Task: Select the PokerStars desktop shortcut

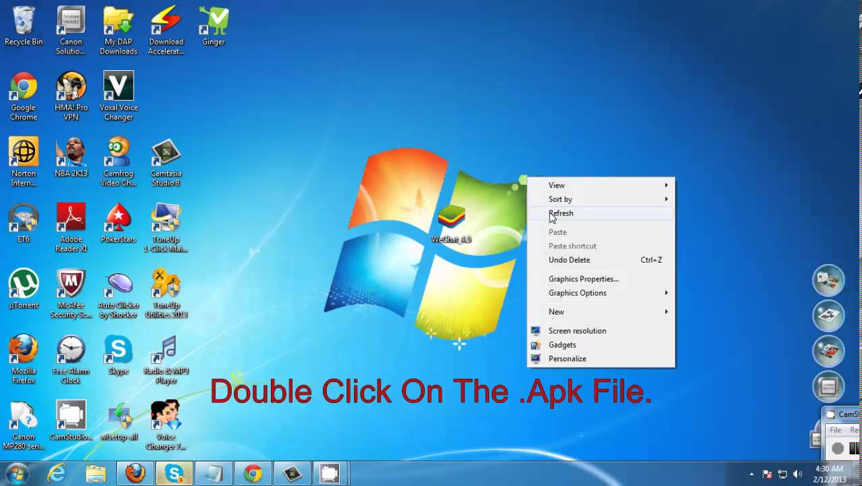Action: click(x=118, y=224)
